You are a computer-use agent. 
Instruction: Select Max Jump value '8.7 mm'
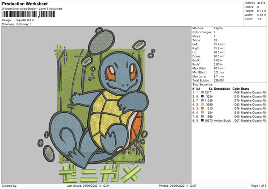point(218,76)
